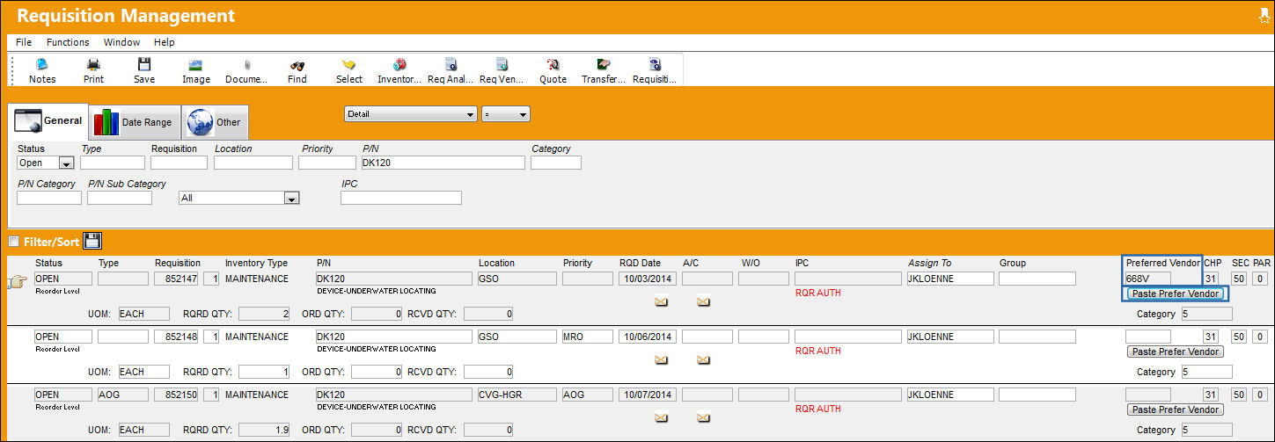1275x442 pixels.
Task: Click the Group field in requisition 852148 row
Action: [1037, 337]
